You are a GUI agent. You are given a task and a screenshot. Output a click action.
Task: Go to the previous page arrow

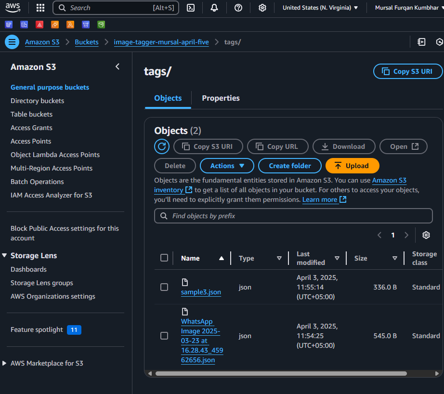click(379, 235)
